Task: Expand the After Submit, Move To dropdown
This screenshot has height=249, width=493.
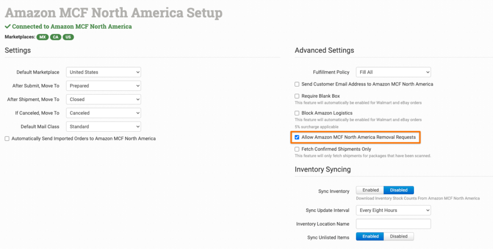Action: click(103, 86)
